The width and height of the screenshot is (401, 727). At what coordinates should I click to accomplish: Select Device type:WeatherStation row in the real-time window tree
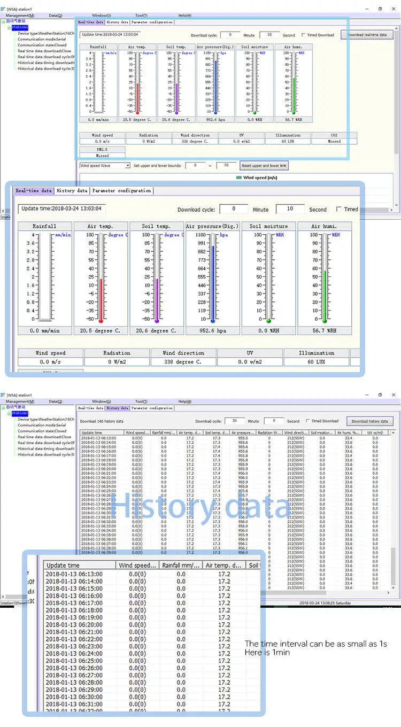(46, 33)
